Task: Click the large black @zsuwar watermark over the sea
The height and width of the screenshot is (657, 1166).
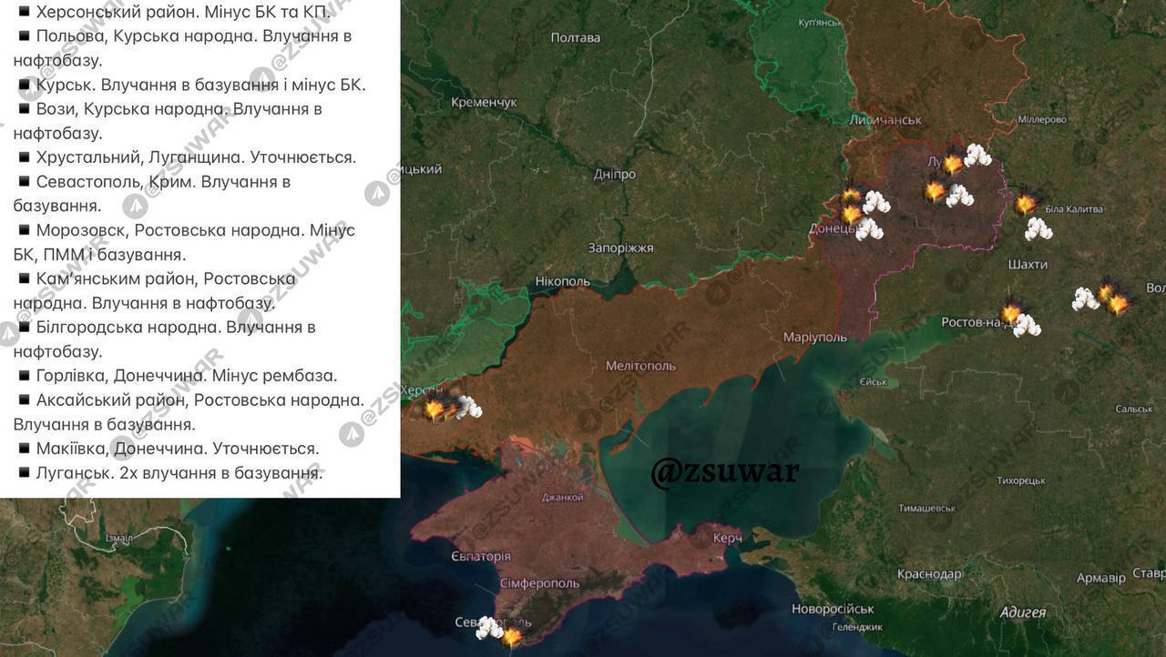Action: click(724, 471)
